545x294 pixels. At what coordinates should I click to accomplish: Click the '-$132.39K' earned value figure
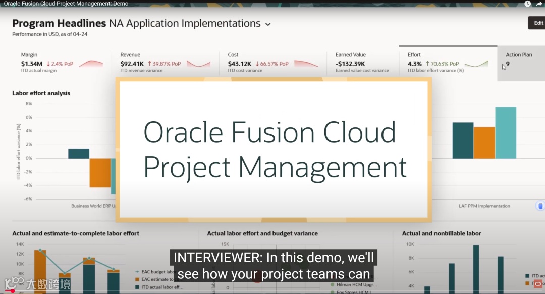tap(350, 64)
